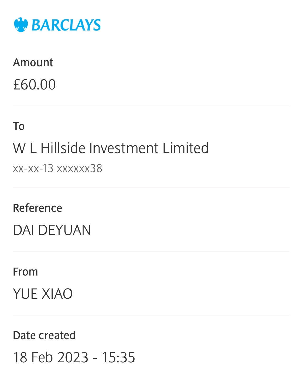Click the Date created label
302x380 pixels.
(x=44, y=336)
